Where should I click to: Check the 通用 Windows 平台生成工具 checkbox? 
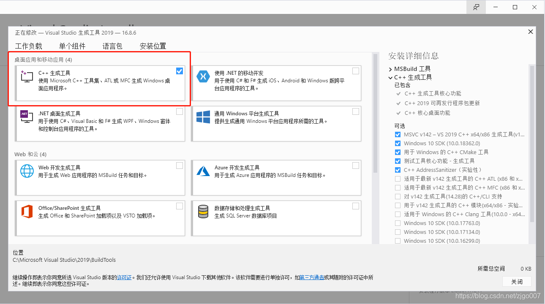pos(356,111)
